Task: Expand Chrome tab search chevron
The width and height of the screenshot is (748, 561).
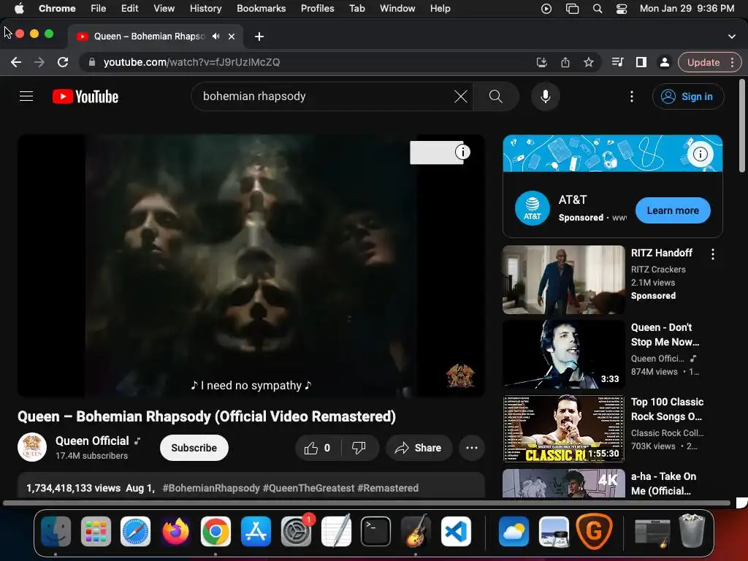Action: 732,37
